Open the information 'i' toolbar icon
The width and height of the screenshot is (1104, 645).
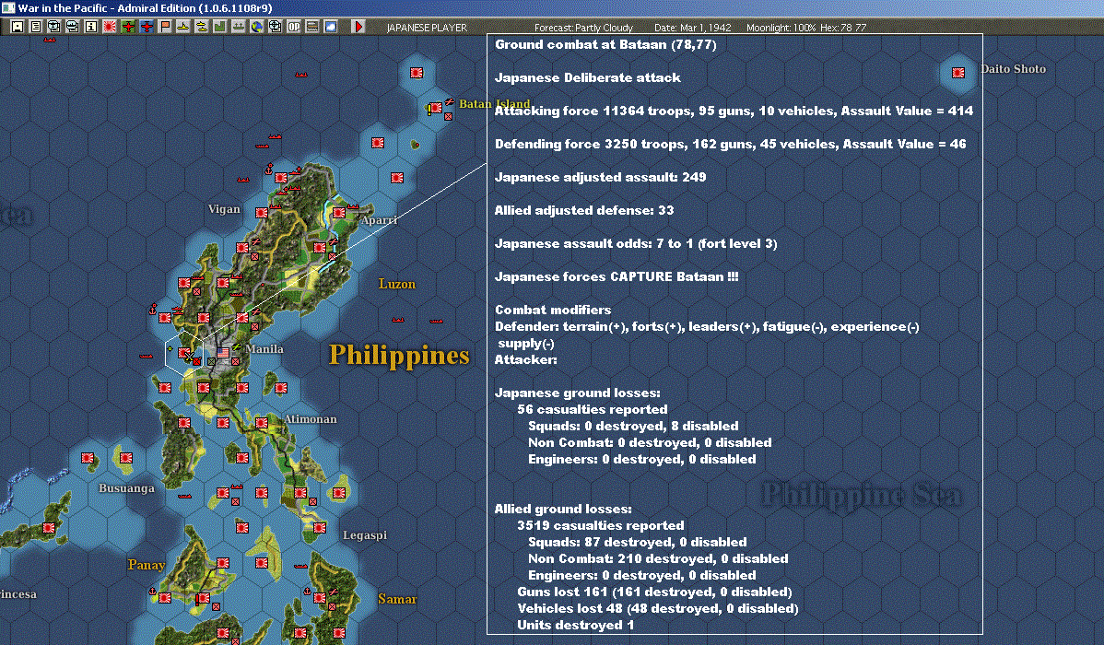pos(91,27)
